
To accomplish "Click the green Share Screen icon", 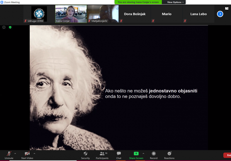I will (136, 154).
